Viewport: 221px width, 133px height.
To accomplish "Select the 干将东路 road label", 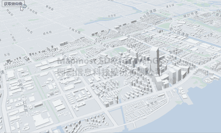I will pos(75,30).
